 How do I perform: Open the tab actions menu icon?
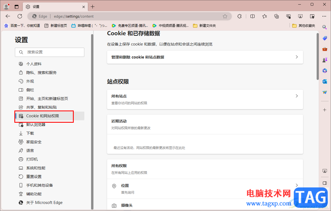click(x=17, y=7)
